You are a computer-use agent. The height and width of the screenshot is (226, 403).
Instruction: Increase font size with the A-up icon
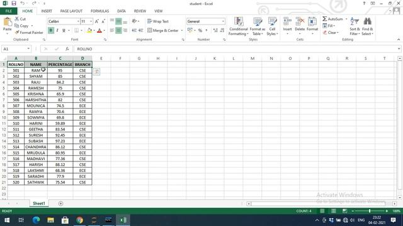(x=97, y=21)
